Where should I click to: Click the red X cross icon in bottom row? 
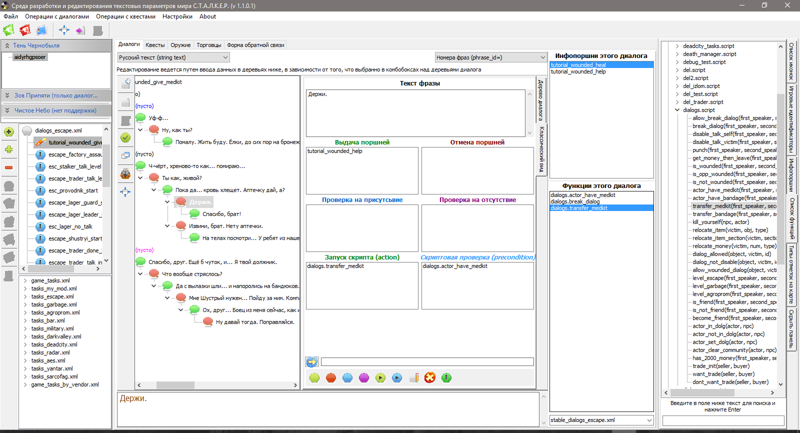430,377
